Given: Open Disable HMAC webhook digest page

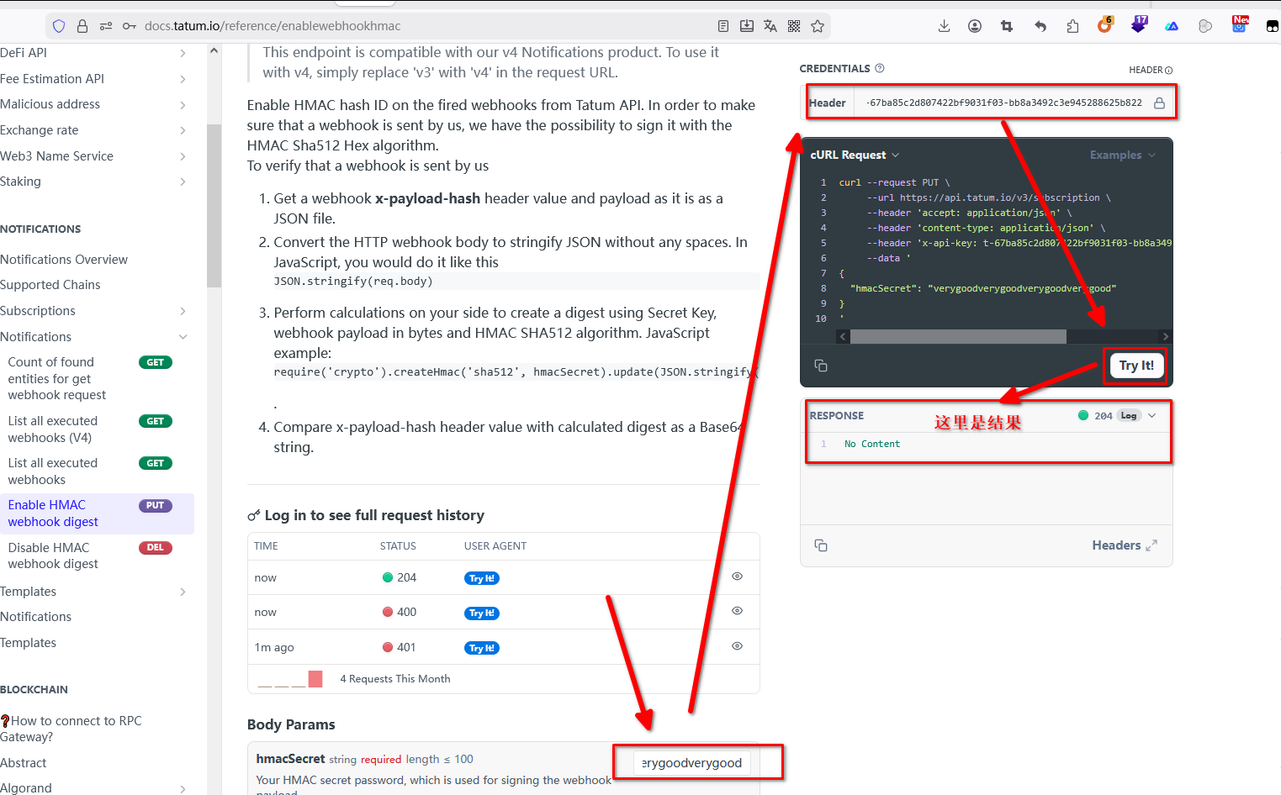Looking at the screenshot, I should (53, 555).
